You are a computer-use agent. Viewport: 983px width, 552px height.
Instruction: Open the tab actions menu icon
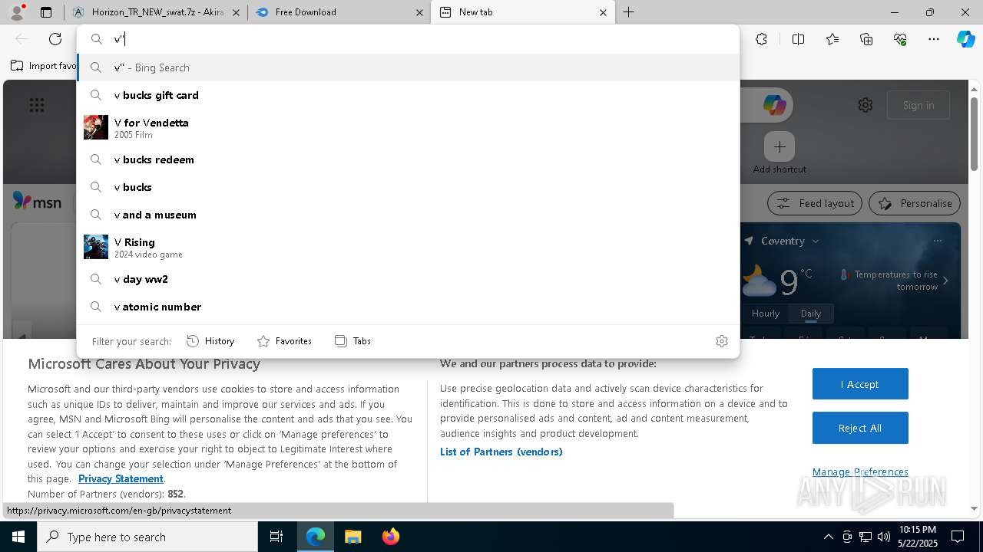[x=46, y=12]
